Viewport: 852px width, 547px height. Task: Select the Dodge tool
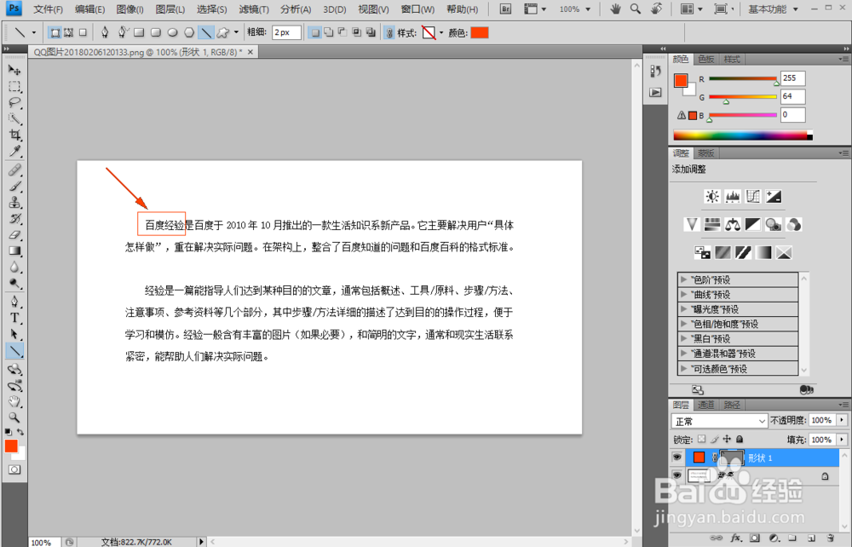14,284
